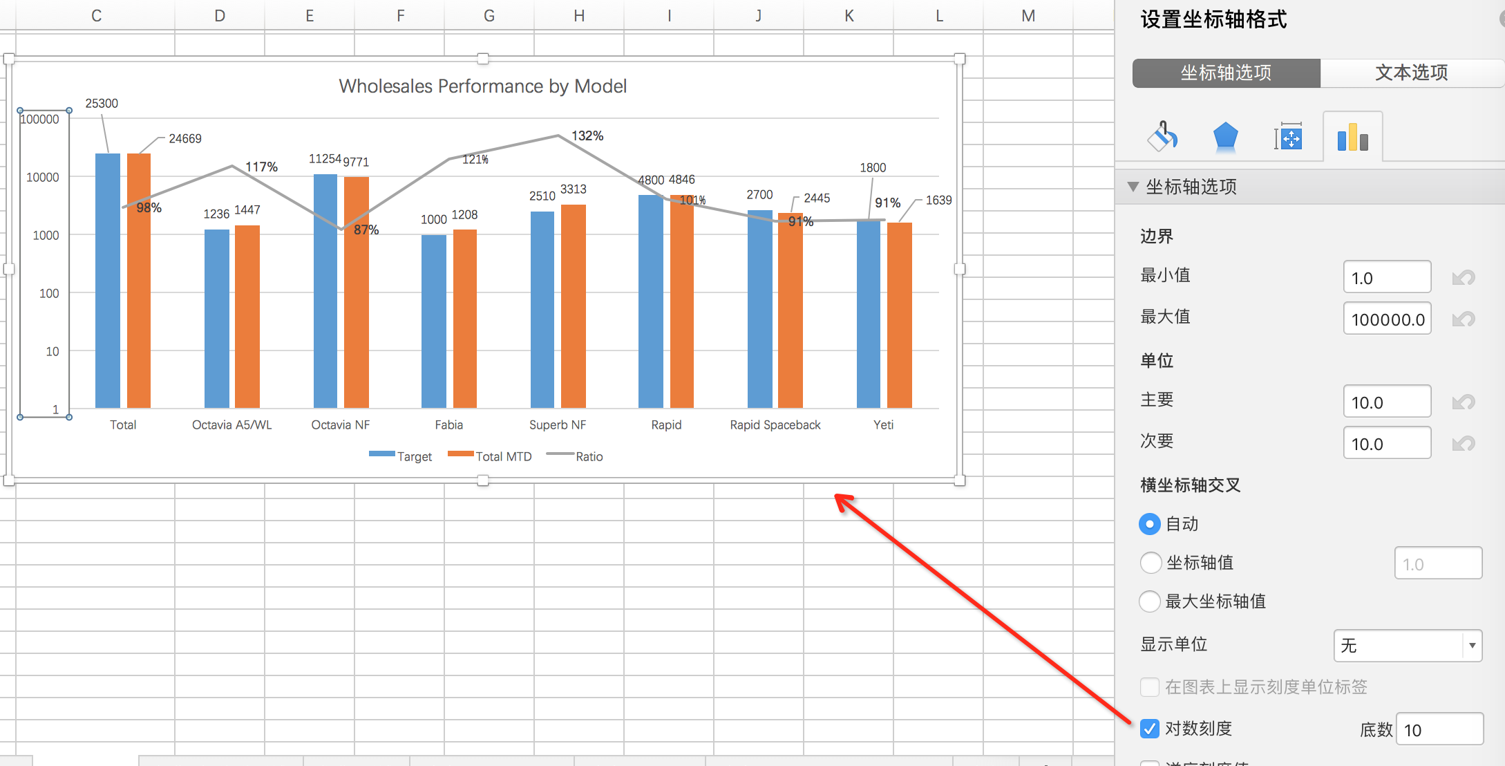Viewport: 1505px width, 766px height.
Task: Reset the 最大值 value with its undo arrow
Action: click(x=1463, y=319)
